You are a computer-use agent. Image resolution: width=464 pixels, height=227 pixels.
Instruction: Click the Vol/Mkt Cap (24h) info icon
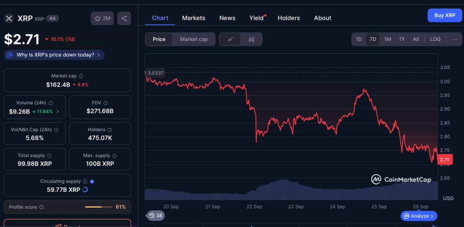tap(56, 130)
